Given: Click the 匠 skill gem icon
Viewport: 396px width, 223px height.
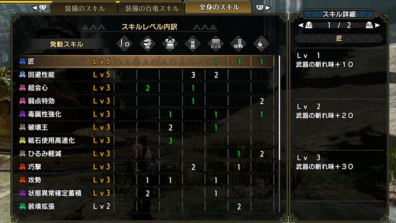Looking at the screenshot, I should [23, 61].
